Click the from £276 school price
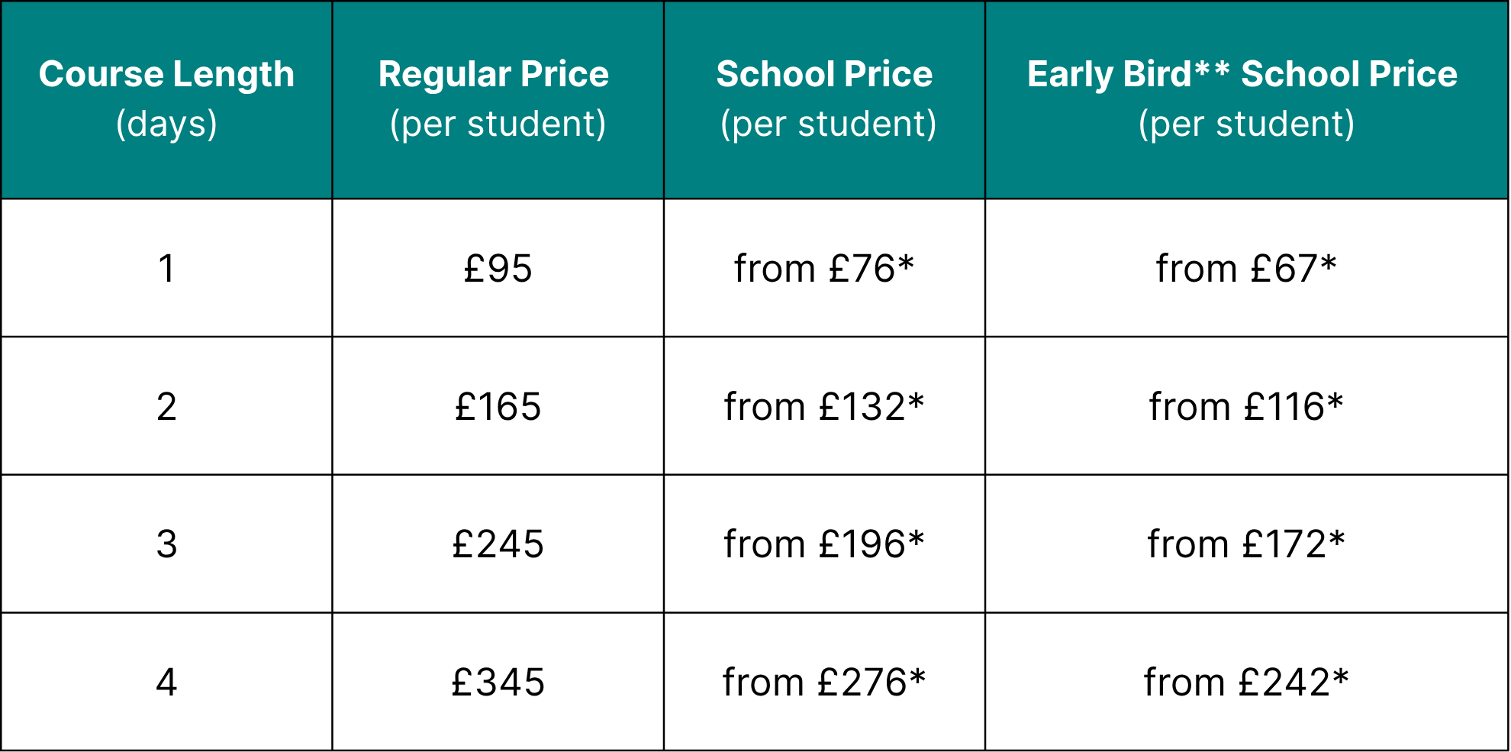The width and height of the screenshot is (1511, 752). (x=824, y=682)
